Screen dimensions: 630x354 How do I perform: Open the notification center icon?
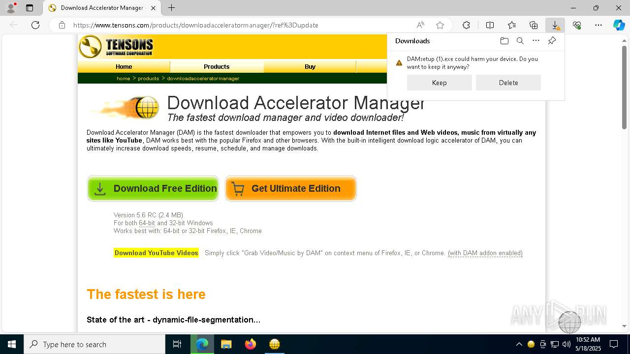[614, 344]
